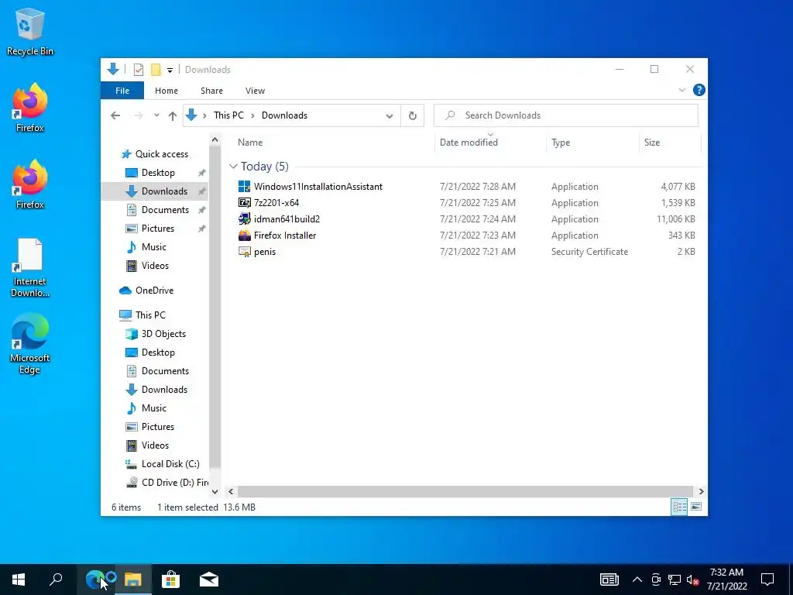Open pinned Documents under Quick access
Viewport: 793px width, 595px height.
coord(166,210)
